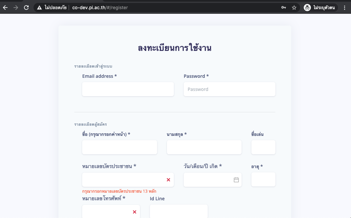Viewport: 351px width, 218px height.
Task: Click the Email address input field
Action: tap(128, 89)
